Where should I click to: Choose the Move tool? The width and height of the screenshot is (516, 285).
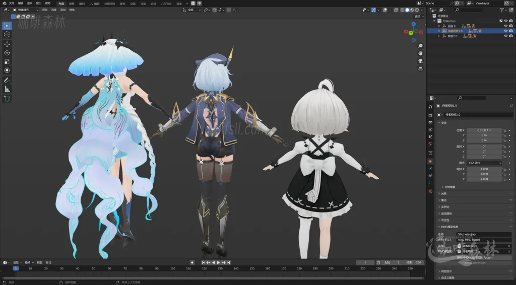7,44
